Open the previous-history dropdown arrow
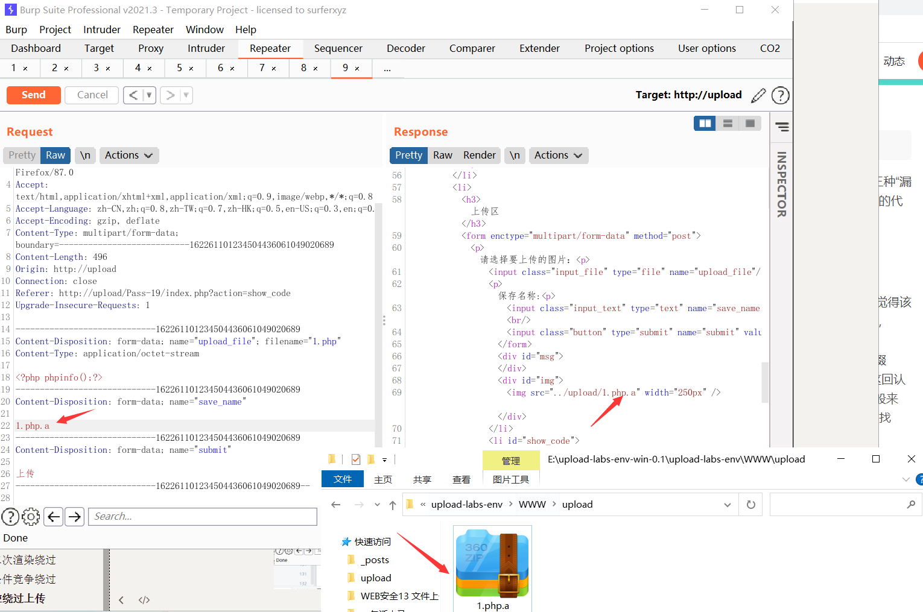 [150, 95]
